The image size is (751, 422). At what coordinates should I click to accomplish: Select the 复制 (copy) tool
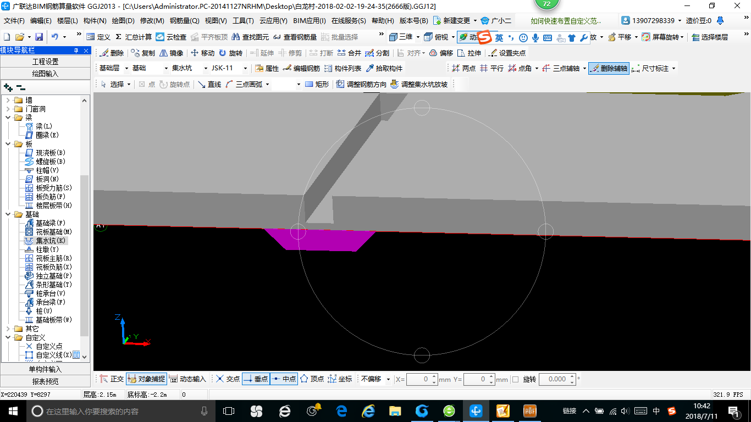tap(143, 53)
